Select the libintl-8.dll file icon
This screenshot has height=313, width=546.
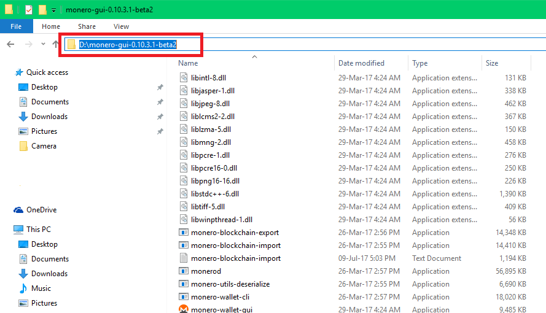pos(184,77)
